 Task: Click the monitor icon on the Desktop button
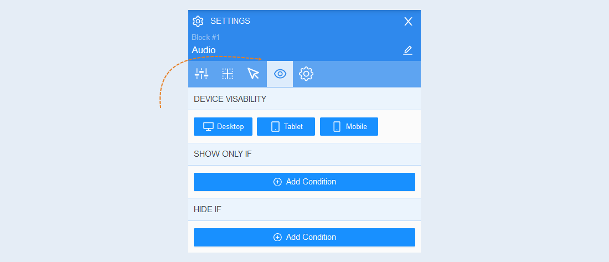(209, 127)
